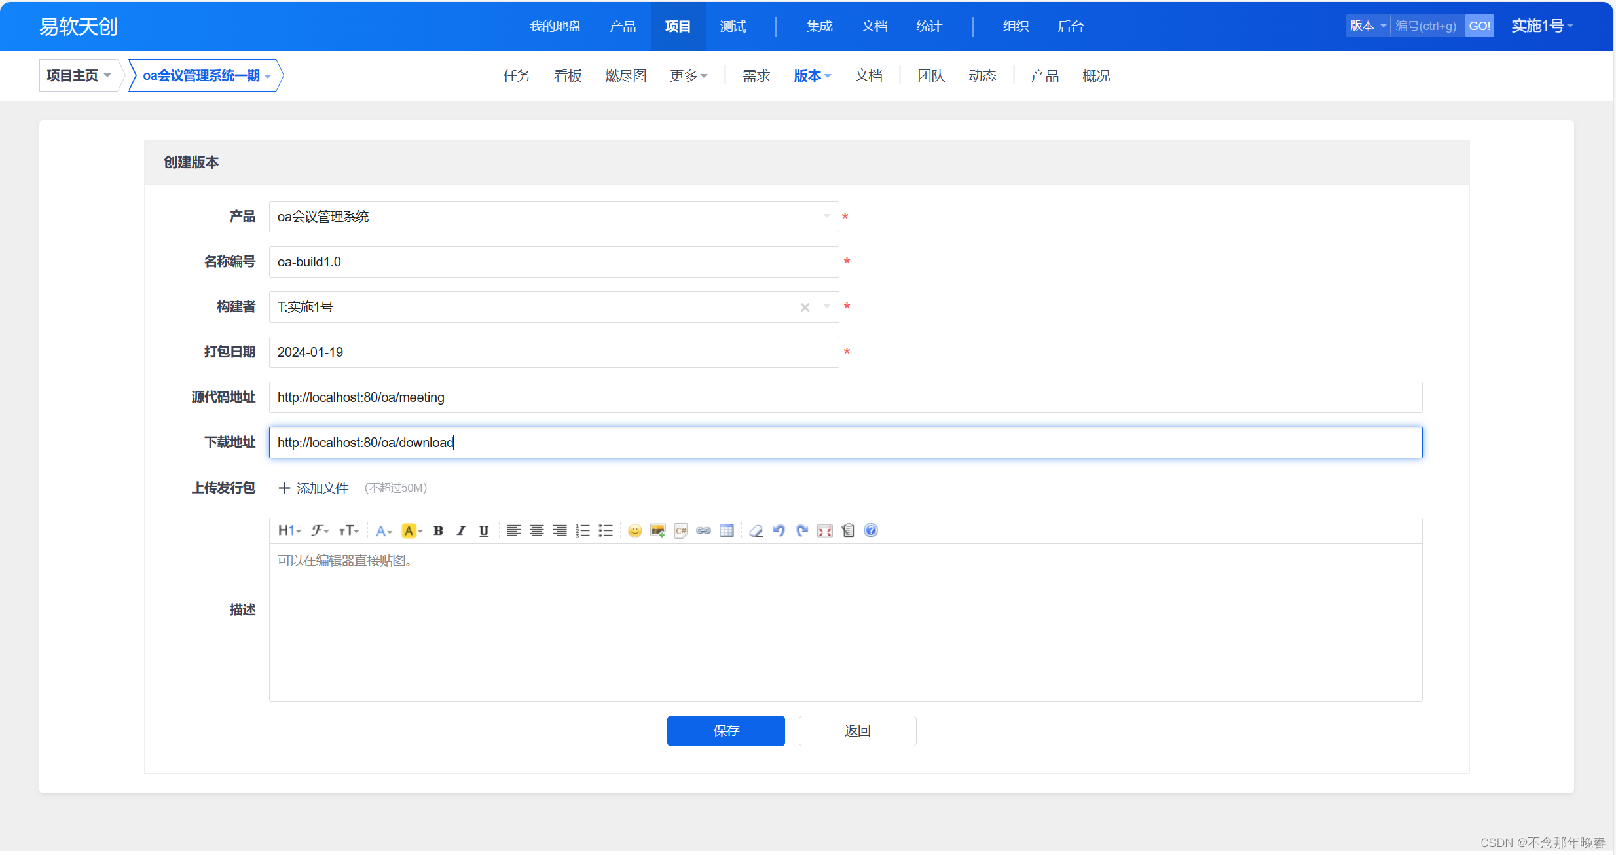Clear the 构建者 selection with X

pos(805,307)
